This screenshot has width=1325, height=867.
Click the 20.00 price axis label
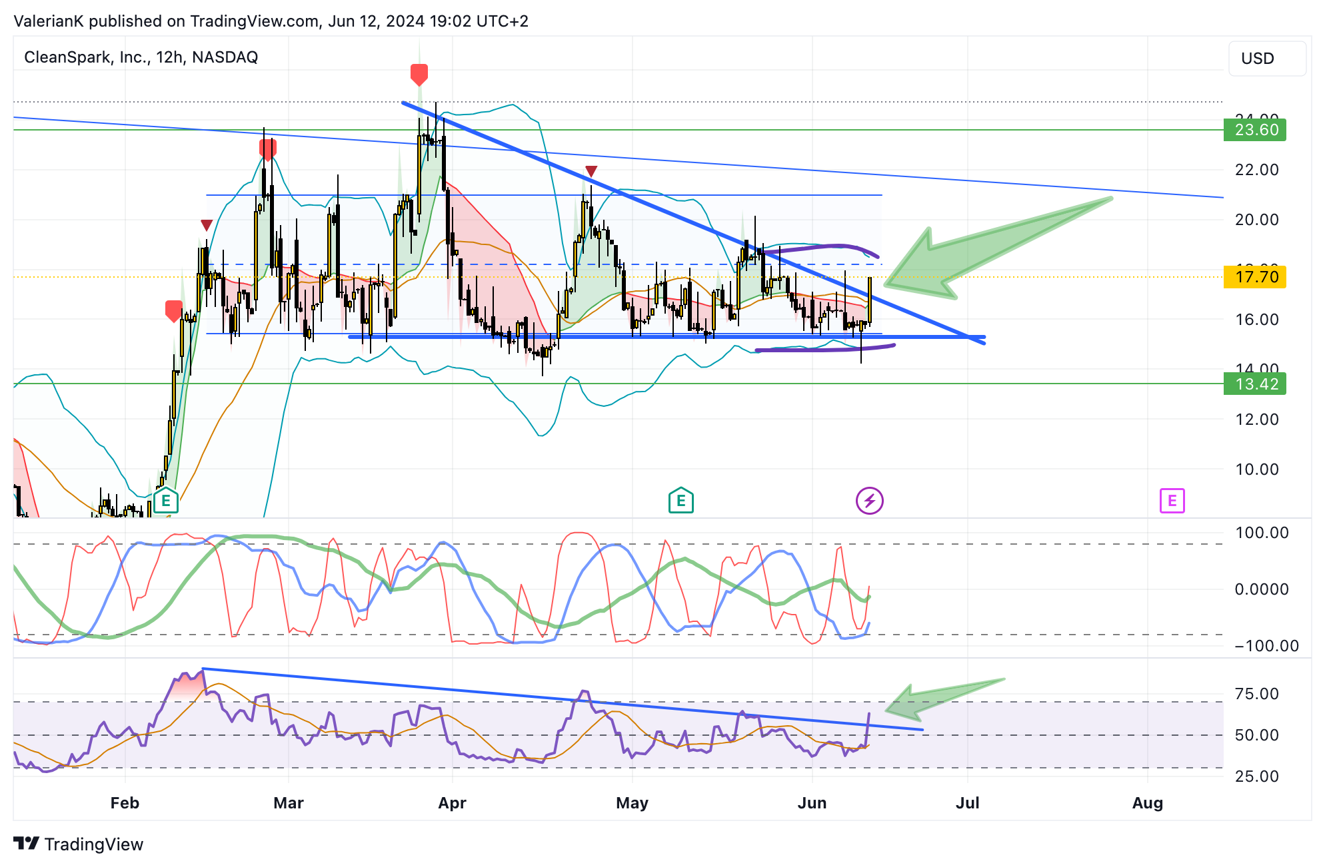click(x=1257, y=220)
